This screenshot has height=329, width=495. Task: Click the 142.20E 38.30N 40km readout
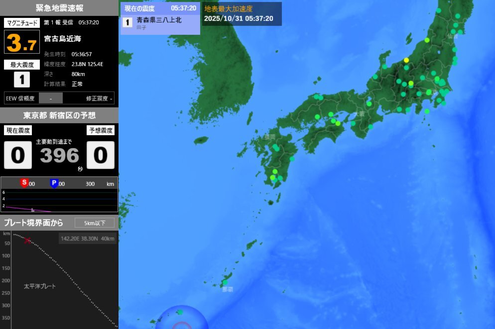(88, 239)
